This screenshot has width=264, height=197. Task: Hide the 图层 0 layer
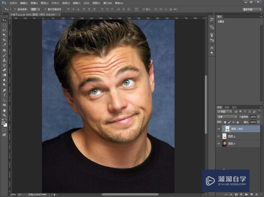(218, 144)
